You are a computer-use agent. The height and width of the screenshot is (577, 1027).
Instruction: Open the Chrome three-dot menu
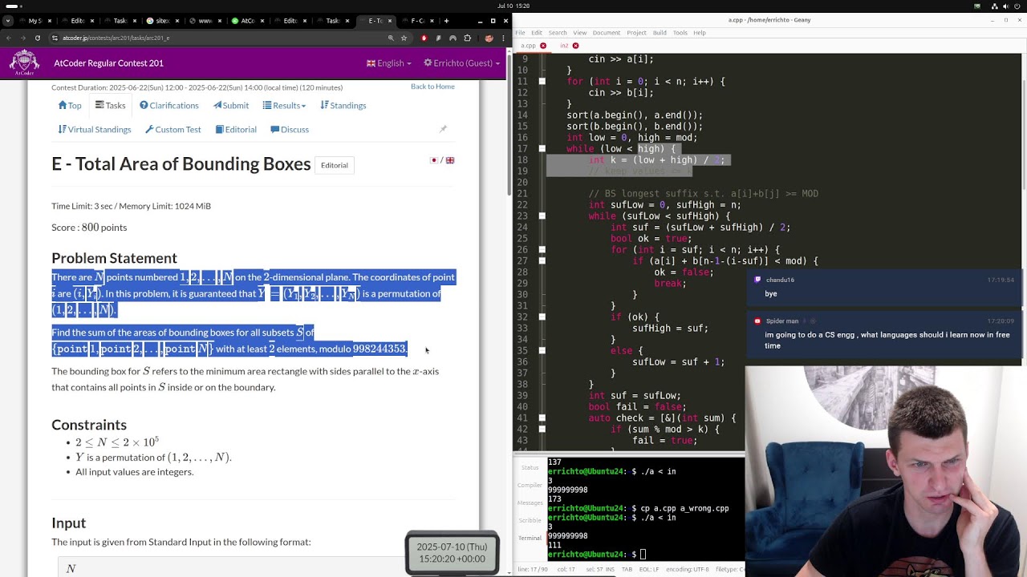tap(503, 38)
